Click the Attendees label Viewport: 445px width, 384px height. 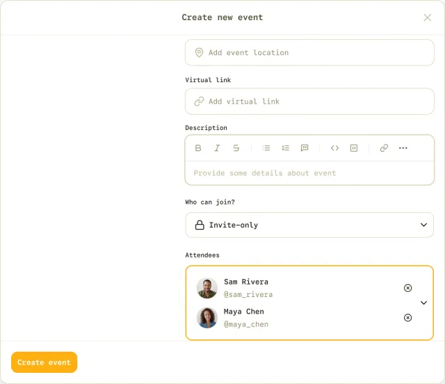[202, 255]
